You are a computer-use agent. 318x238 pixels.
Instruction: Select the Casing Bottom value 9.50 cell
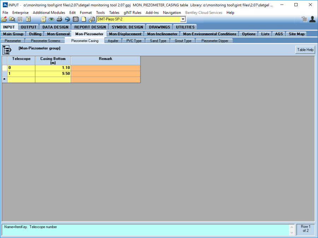coord(53,73)
